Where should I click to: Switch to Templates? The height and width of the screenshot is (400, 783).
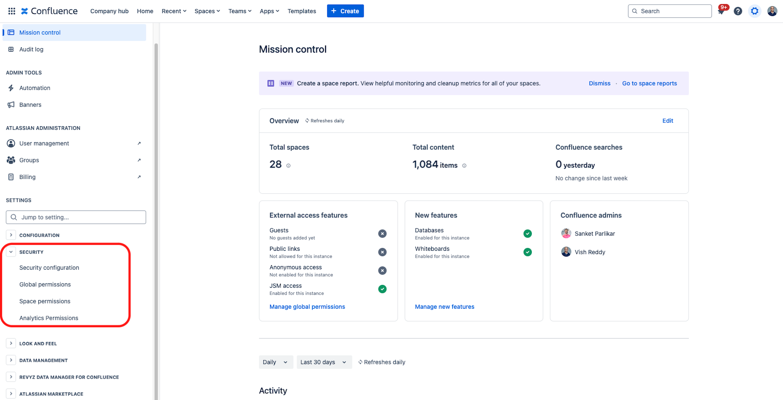(302, 11)
